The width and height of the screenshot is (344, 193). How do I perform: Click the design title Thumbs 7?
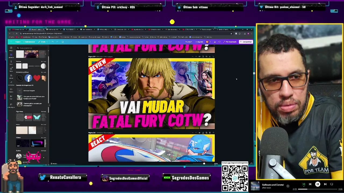189,42
